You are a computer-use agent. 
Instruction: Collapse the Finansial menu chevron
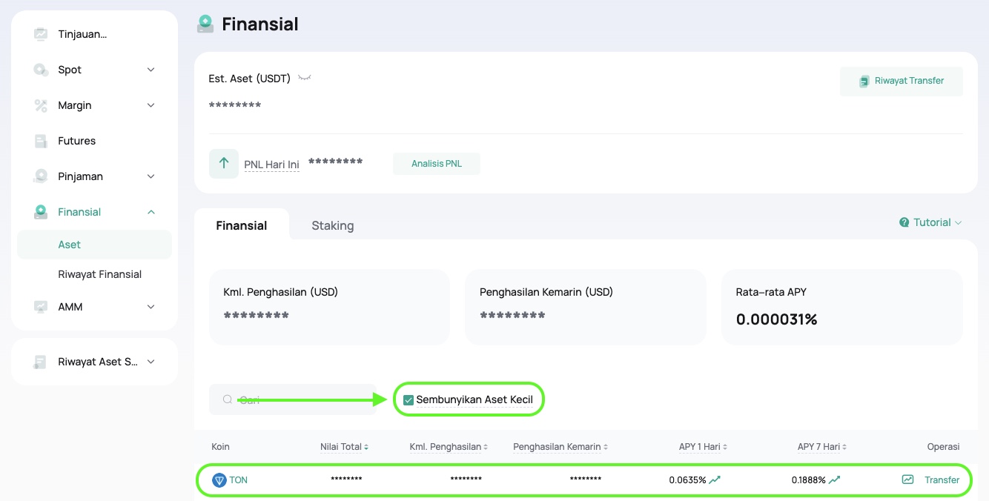151,212
